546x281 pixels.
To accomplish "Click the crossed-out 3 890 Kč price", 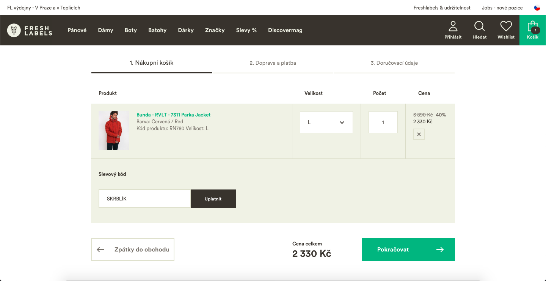I will [423, 115].
